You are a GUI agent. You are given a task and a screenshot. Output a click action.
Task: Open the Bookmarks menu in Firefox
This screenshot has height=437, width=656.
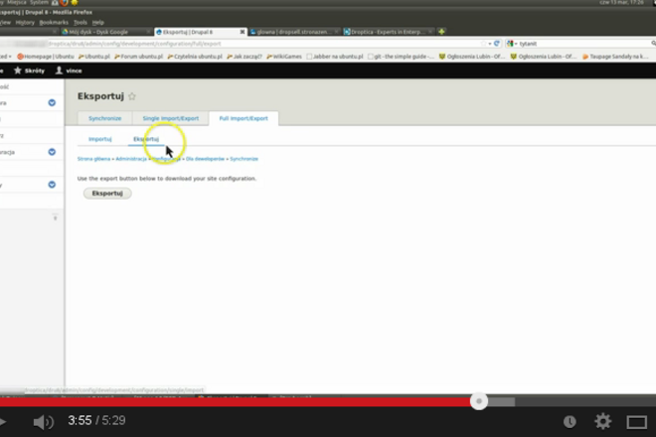[54, 21]
